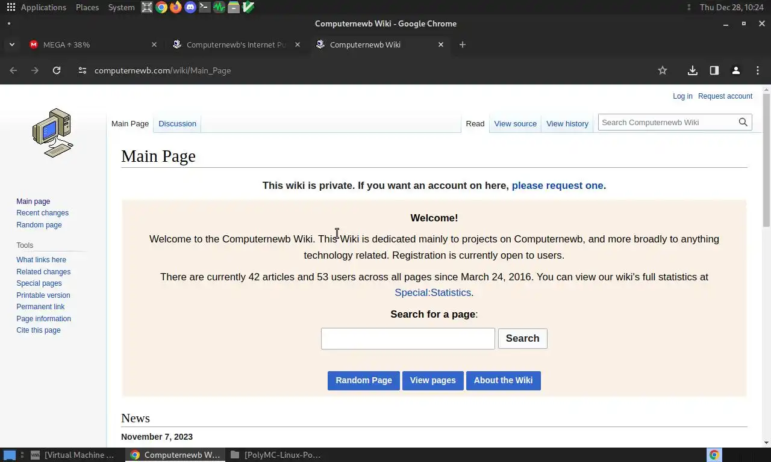771x462 pixels.
Task: Open the Special:Statistics link
Action: click(x=432, y=293)
